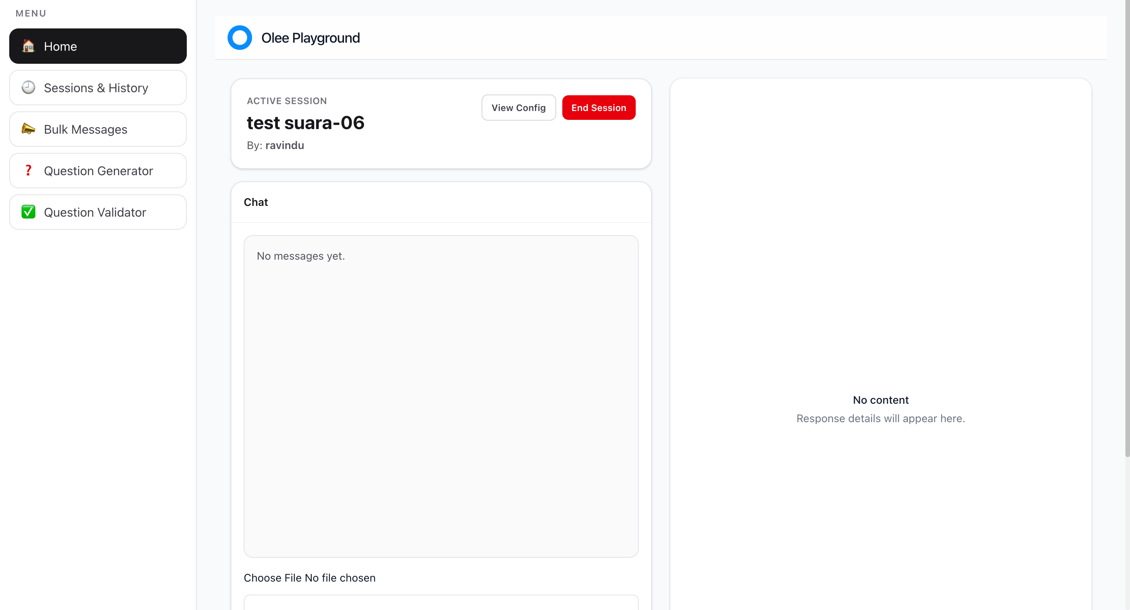Click the Chat panel heading
The image size is (1130, 610).
tap(256, 202)
